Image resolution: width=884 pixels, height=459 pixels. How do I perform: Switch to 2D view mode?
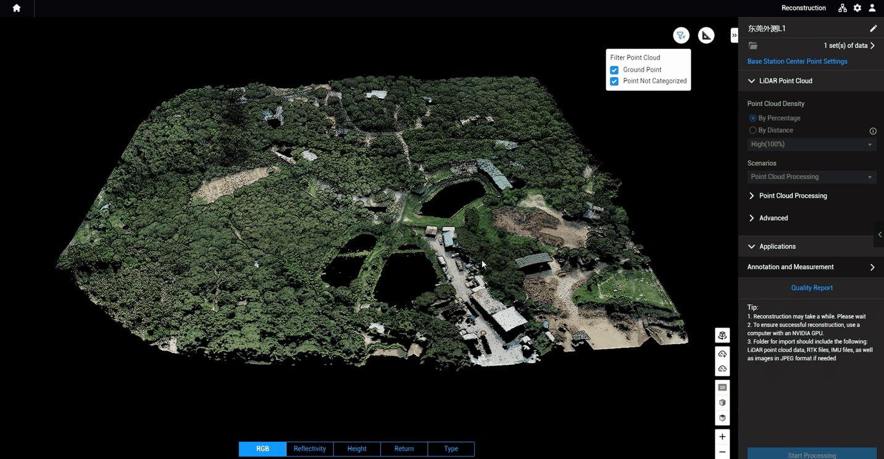pos(722,387)
